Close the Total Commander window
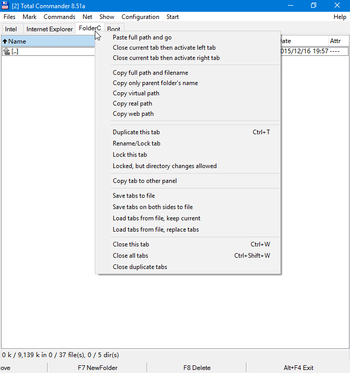The height and width of the screenshot is (373, 350). click(337, 6)
